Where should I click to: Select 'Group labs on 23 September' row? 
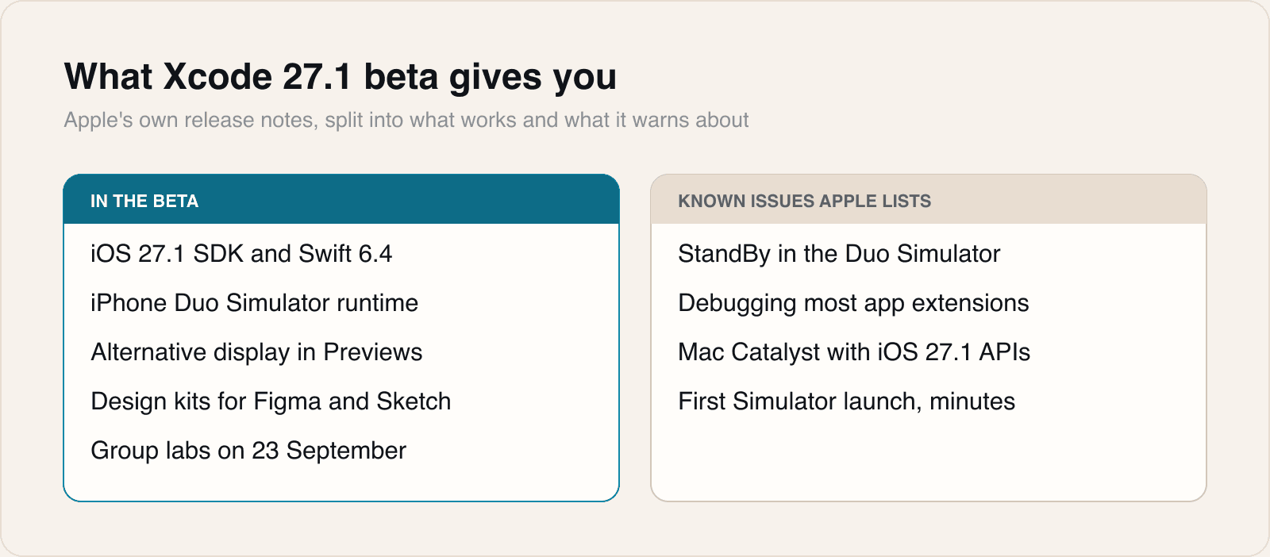point(248,451)
